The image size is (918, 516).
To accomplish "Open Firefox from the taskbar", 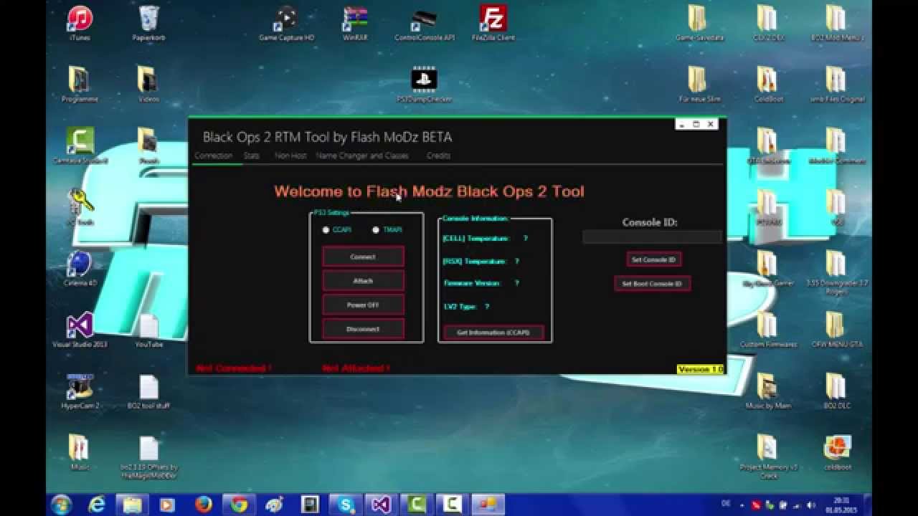I will pos(203,505).
